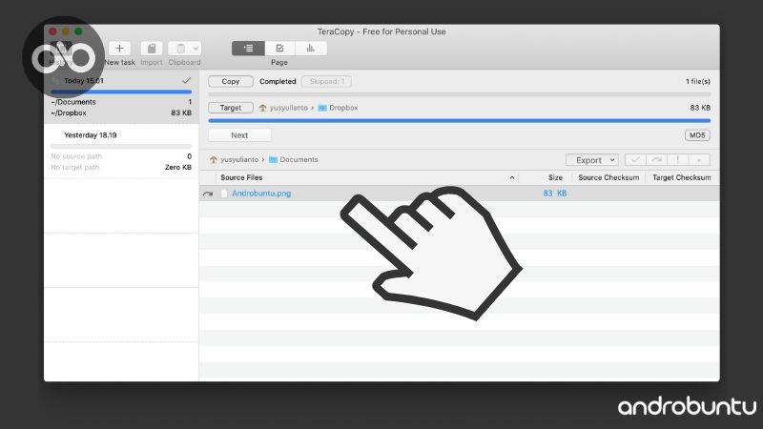
Task: Select the Yesterday 18.19 history task
Action: click(121, 152)
